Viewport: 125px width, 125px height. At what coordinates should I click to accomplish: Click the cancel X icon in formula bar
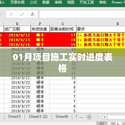(x=11, y=14)
